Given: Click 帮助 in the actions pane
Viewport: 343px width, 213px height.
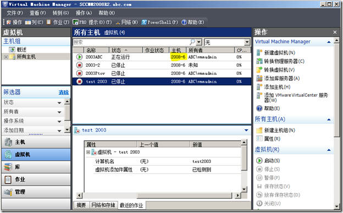Looking at the screenshot, I should pos(268,108).
